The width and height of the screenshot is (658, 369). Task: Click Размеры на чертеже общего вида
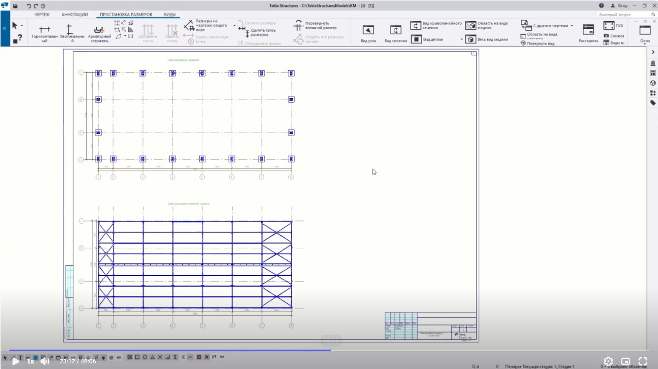(x=206, y=25)
